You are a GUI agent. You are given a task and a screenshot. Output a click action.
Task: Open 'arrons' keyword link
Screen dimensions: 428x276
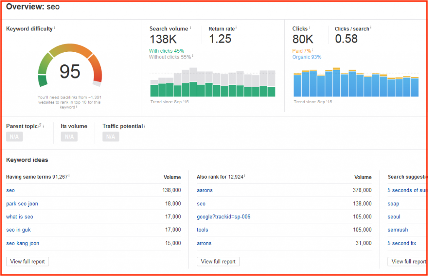[204, 243]
